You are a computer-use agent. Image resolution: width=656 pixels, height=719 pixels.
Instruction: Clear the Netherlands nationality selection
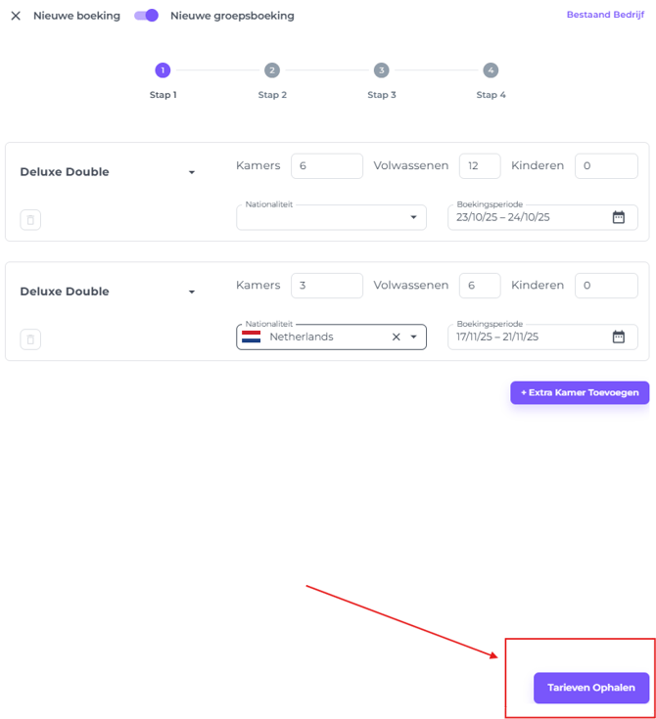click(397, 337)
